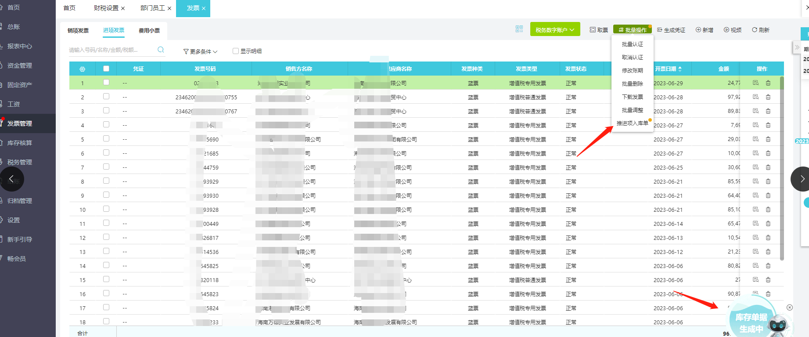809x337 pixels.
Task: Click the QR code scan icon
Action: (x=519, y=29)
